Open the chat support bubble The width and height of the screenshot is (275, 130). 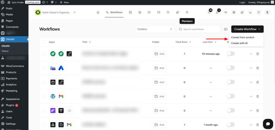pyautogui.click(x=268, y=124)
